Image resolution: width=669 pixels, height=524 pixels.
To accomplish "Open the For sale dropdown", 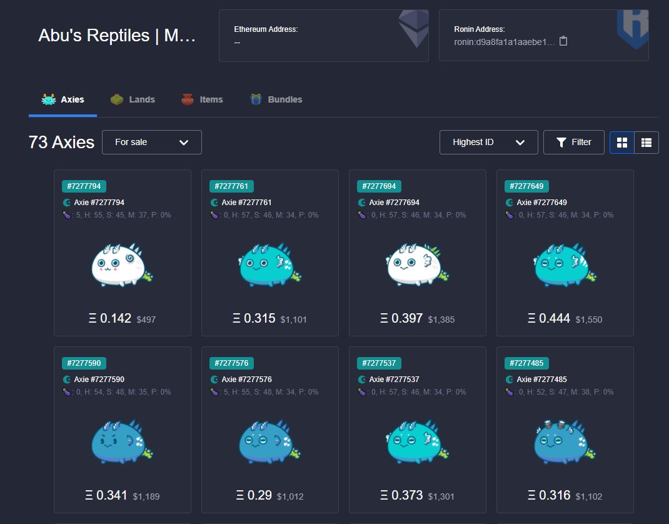I will click(x=152, y=142).
